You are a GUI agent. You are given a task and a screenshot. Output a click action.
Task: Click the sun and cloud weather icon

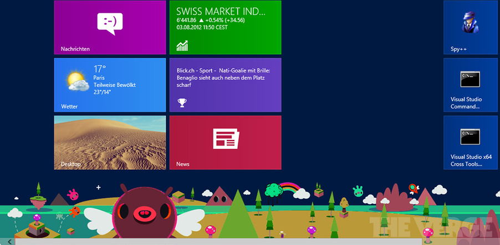point(78,81)
